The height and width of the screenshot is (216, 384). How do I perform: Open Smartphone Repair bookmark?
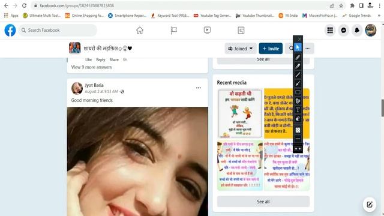tap(127, 16)
